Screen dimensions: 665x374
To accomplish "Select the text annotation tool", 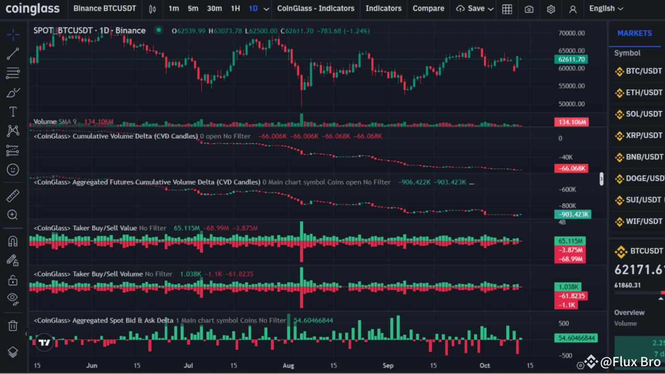I will coord(13,112).
